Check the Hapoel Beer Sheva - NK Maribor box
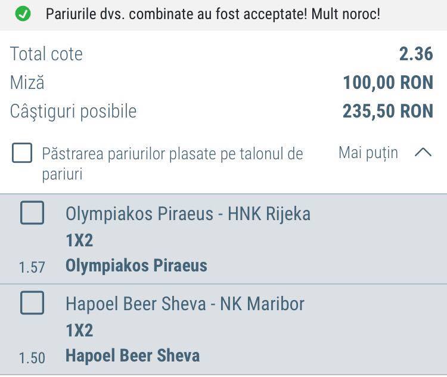 click(x=32, y=303)
